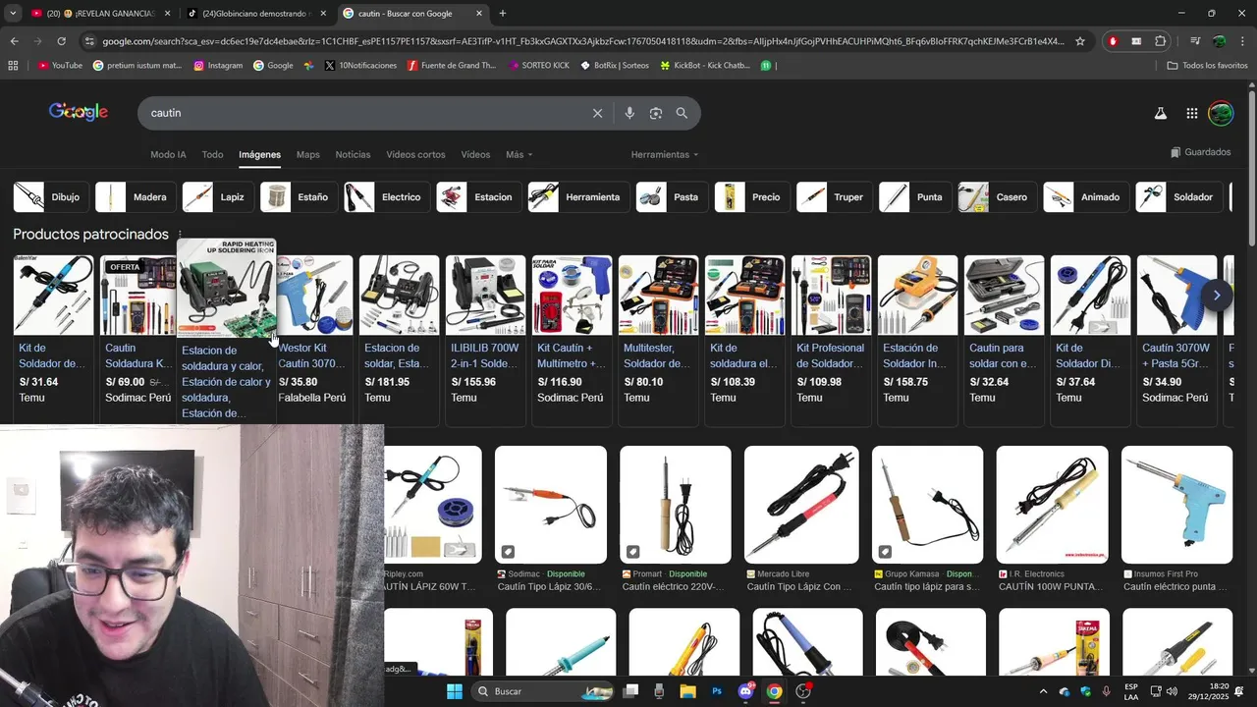Submit search with the magnifier icon
Image resolution: width=1257 pixels, height=707 pixels.
click(x=682, y=113)
